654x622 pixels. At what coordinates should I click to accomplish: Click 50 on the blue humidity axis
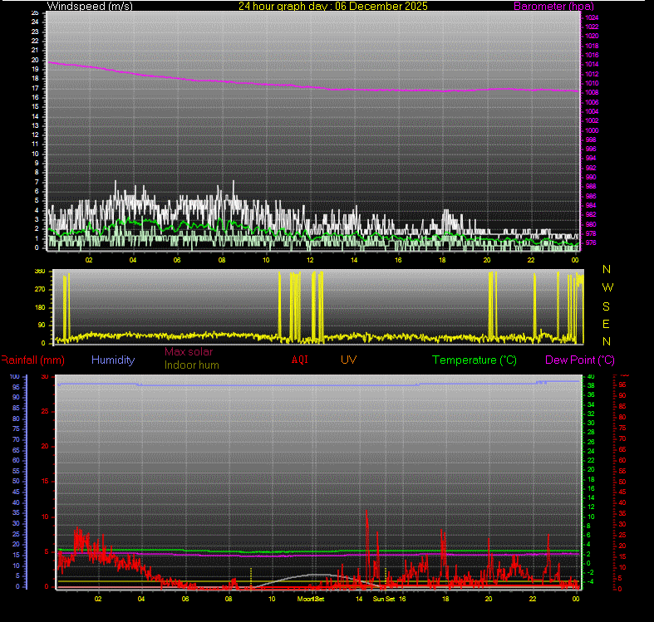16,481
